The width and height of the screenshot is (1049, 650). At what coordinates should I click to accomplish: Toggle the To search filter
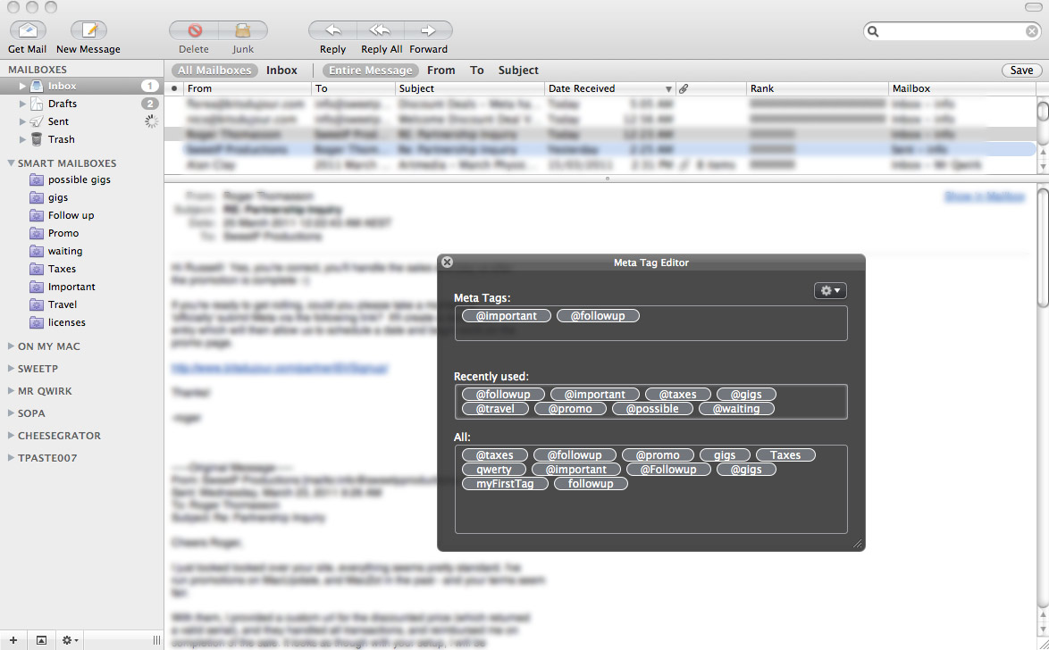pyautogui.click(x=476, y=70)
